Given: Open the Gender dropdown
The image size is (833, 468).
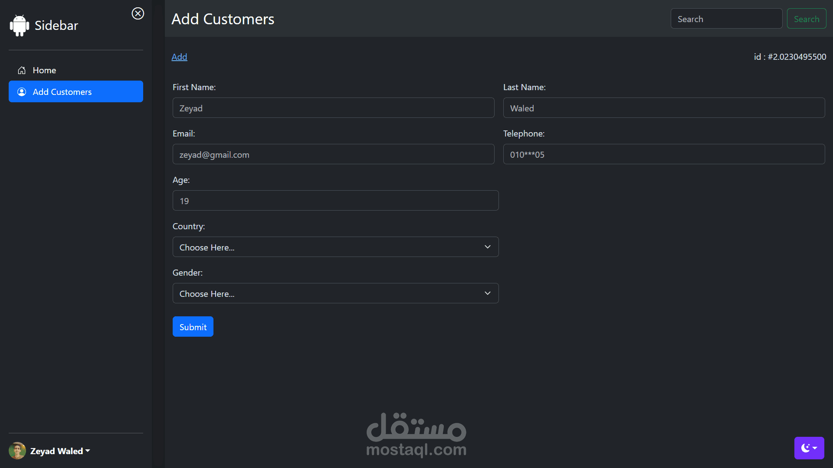Looking at the screenshot, I should coord(335,293).
